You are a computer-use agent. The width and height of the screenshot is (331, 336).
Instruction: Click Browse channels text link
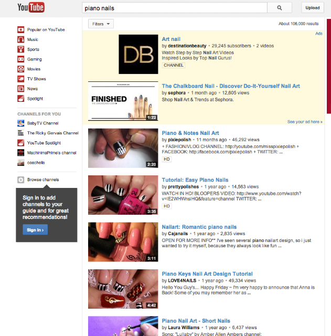pyautogui.click(x=43, y=180)
